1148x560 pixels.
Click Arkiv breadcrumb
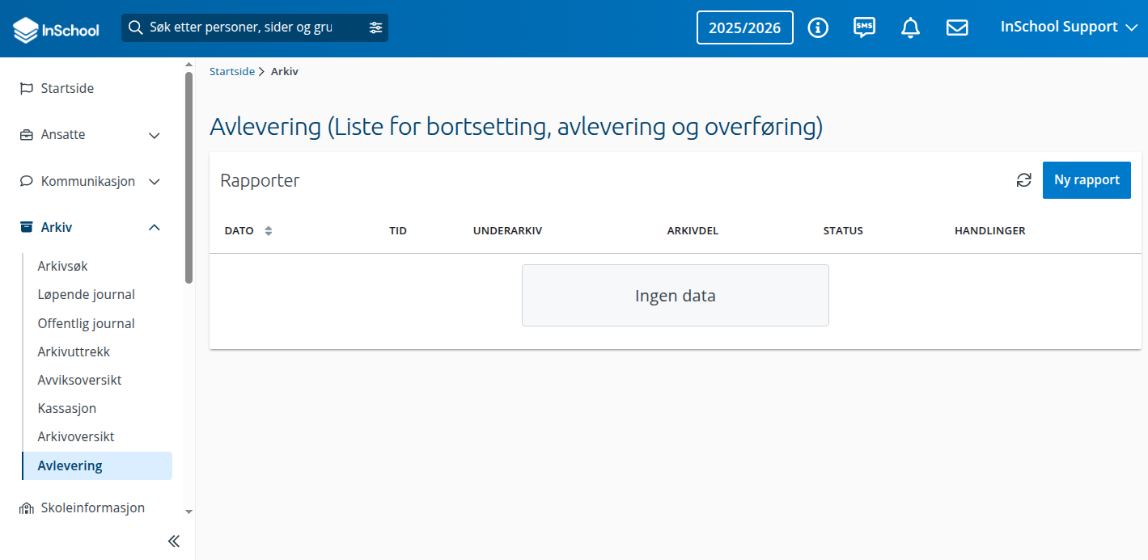tap(285, 71)
